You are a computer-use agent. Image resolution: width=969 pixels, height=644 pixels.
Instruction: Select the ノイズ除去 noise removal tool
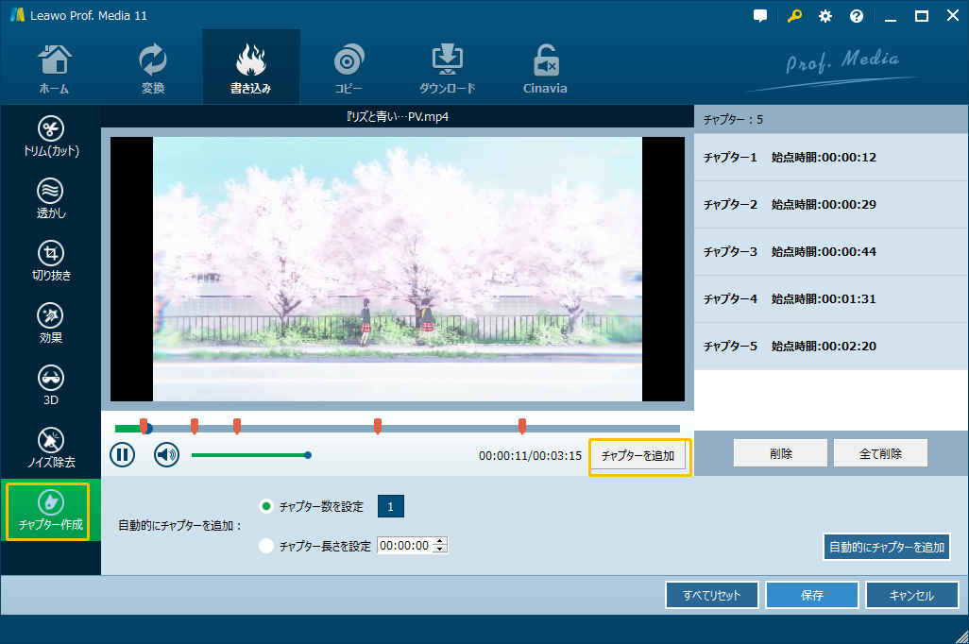coord(51,449)
